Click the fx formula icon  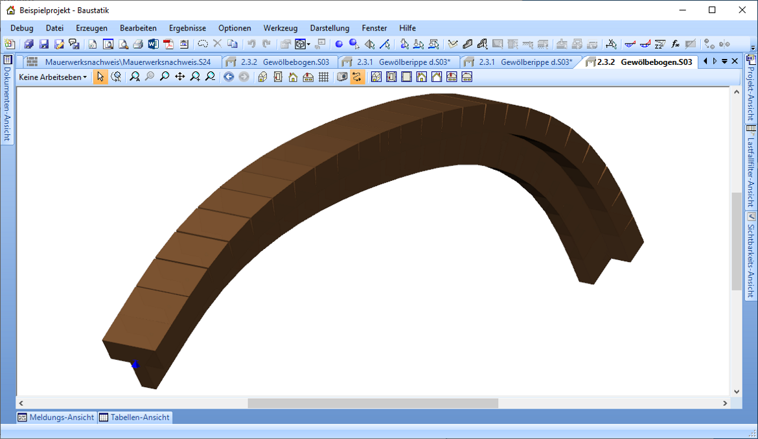675,44
